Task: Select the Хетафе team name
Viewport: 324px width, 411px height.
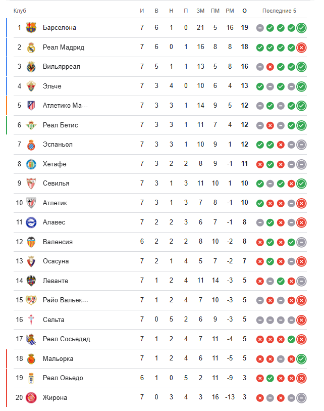Action: click(x=55, y=164)
